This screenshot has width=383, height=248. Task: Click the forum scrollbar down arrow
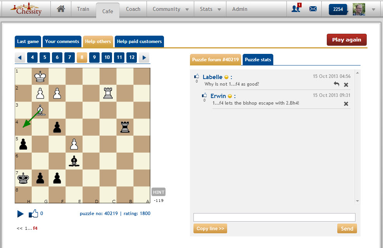[357, 201]
